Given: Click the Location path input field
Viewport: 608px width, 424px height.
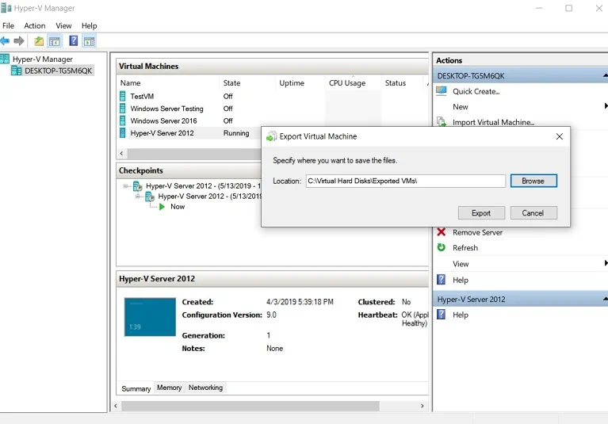Looking at the screenshot, I should point(405,181).
